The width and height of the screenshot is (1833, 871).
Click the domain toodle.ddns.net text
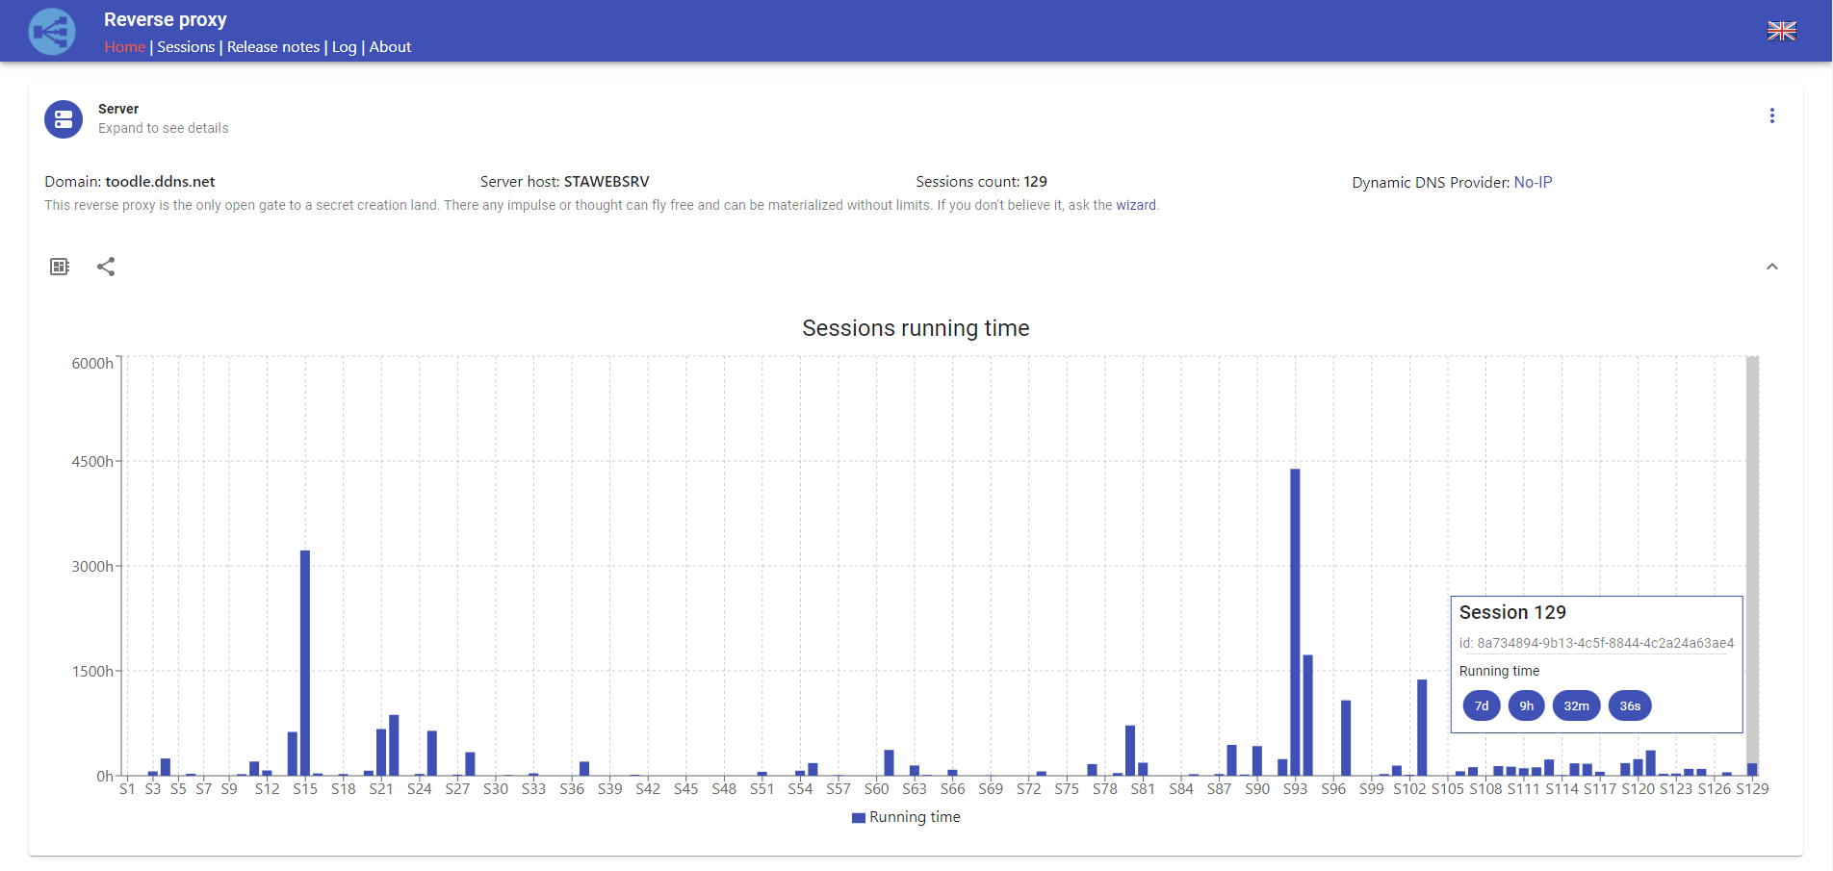[160, 181]
